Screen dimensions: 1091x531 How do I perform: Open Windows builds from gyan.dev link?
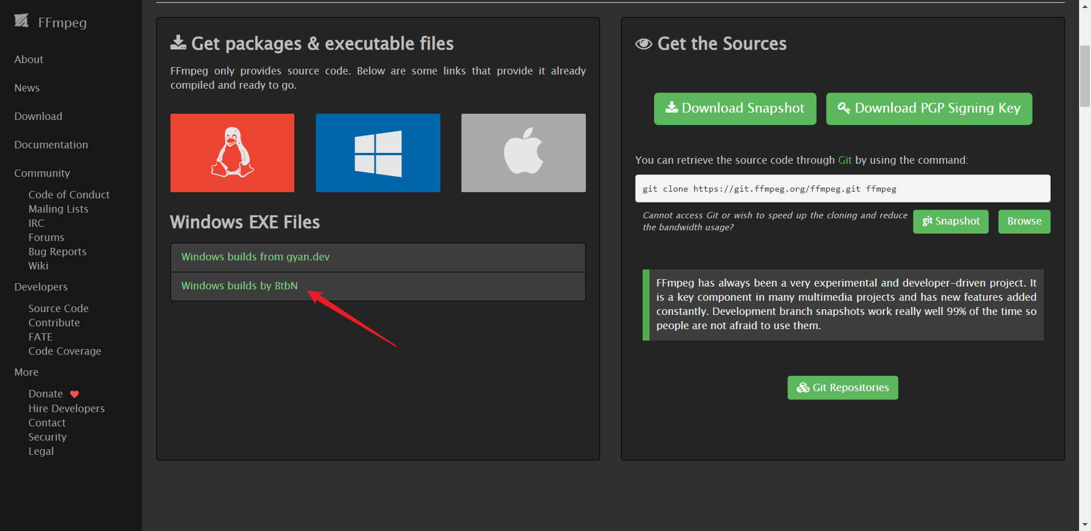(255, 257)
